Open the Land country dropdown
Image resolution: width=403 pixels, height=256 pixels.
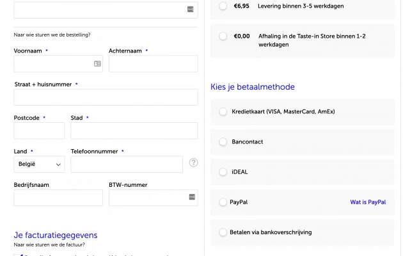[x=39, y=164]
